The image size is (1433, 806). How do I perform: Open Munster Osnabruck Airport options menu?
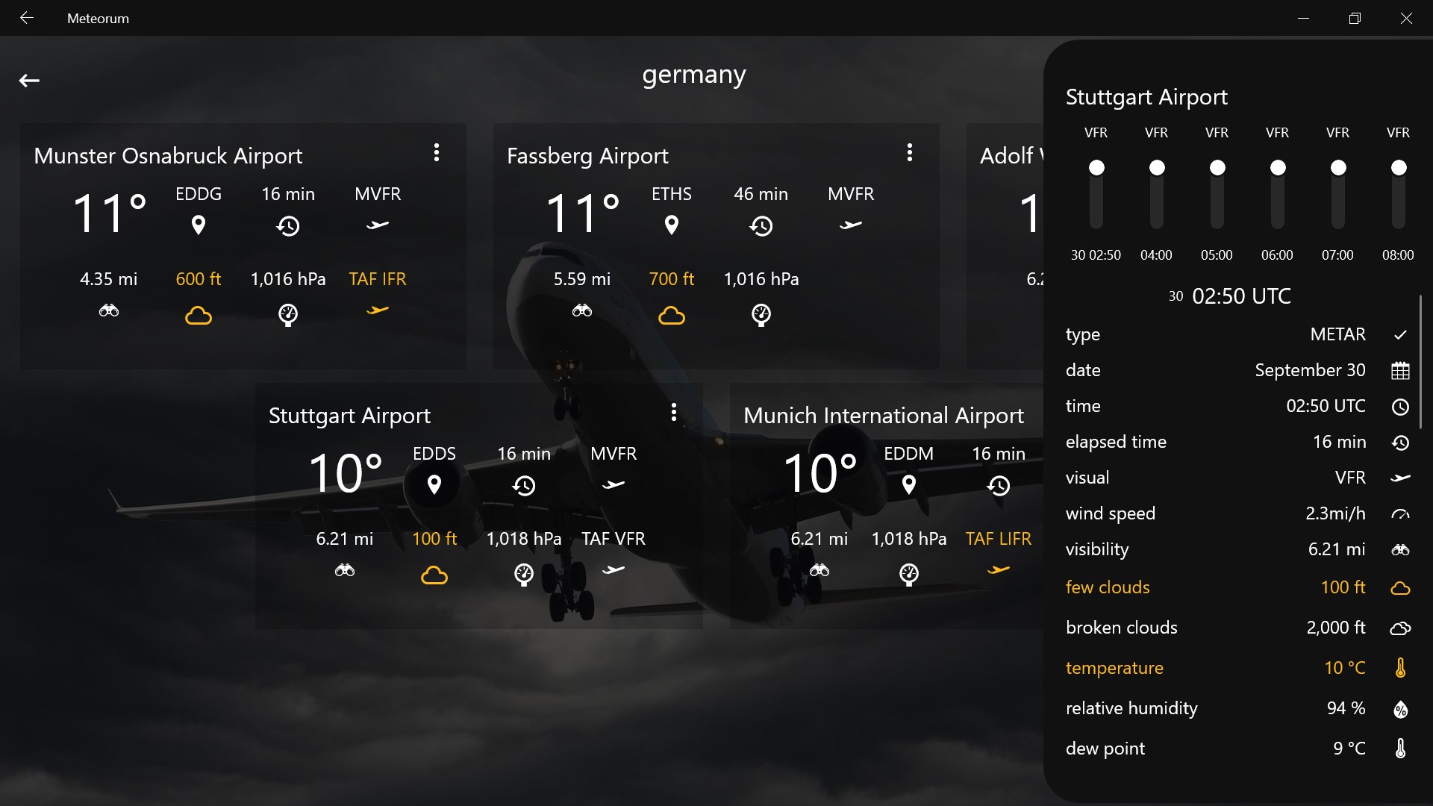click(x=437, y=153)
